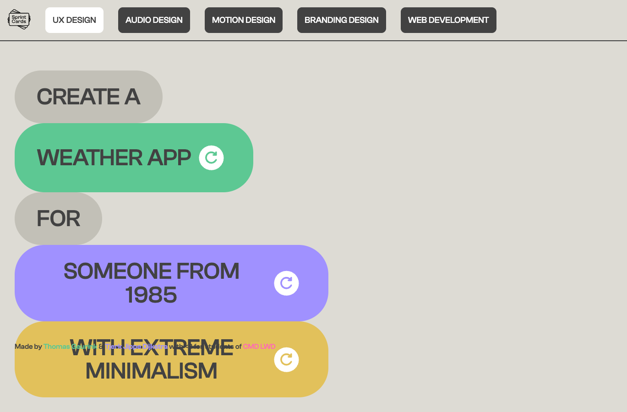Select the BRANDING DESIGN category
The height and width of the screenshot is (412, 627).
click(341, 20)
